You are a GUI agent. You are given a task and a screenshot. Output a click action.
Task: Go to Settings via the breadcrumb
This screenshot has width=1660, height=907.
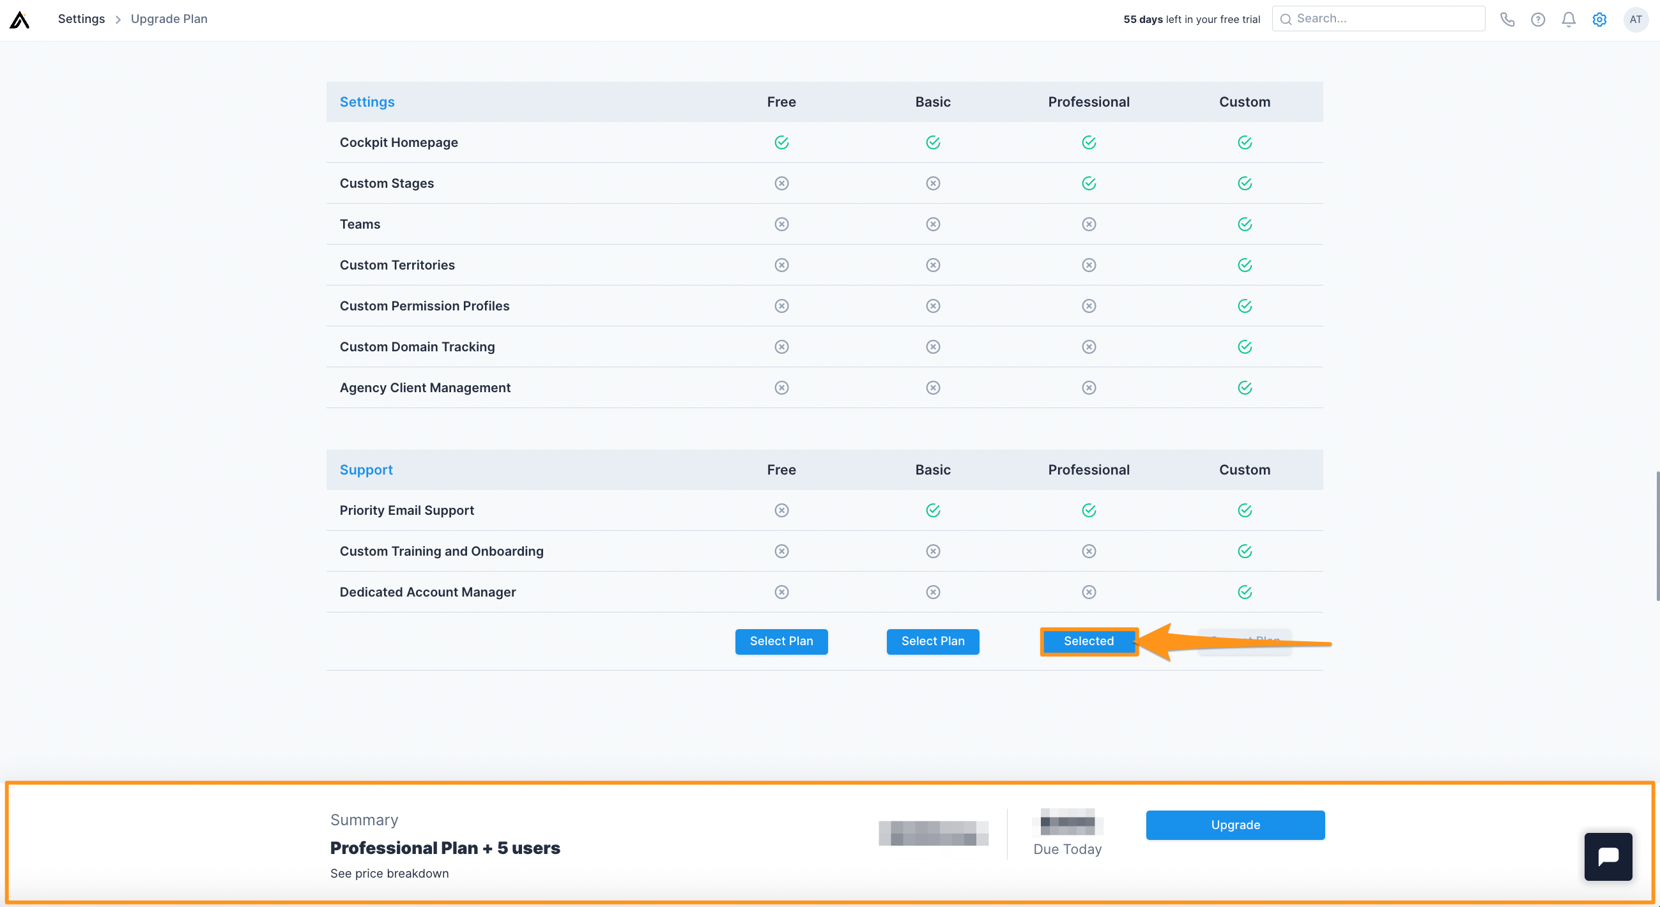pyautogui.click(x=81, y=19)
